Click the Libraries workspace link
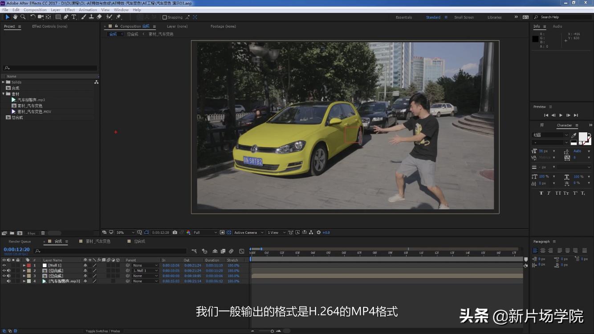Viewport: 594px width, 334px height. pos(494,17)
